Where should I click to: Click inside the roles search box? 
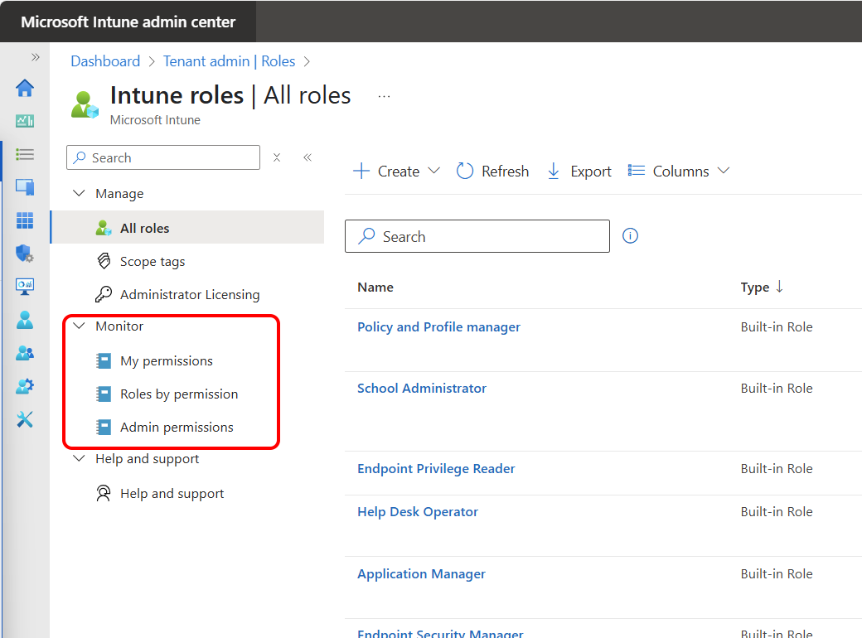(477, 236)
